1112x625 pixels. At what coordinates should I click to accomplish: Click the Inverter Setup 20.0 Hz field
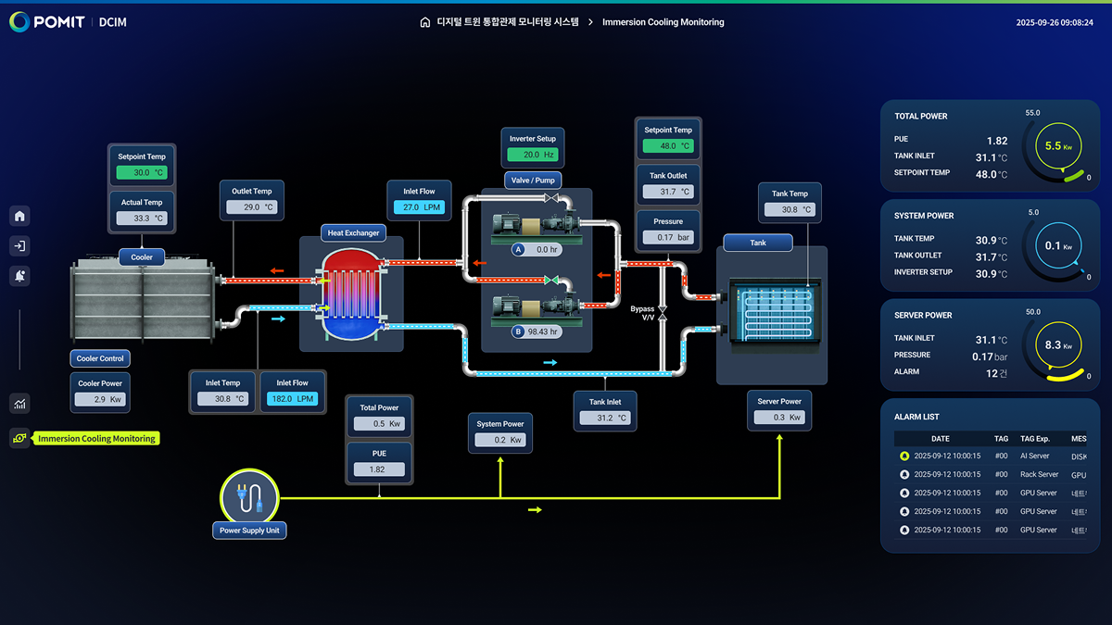pyautogui.click(x=533, y=155)
